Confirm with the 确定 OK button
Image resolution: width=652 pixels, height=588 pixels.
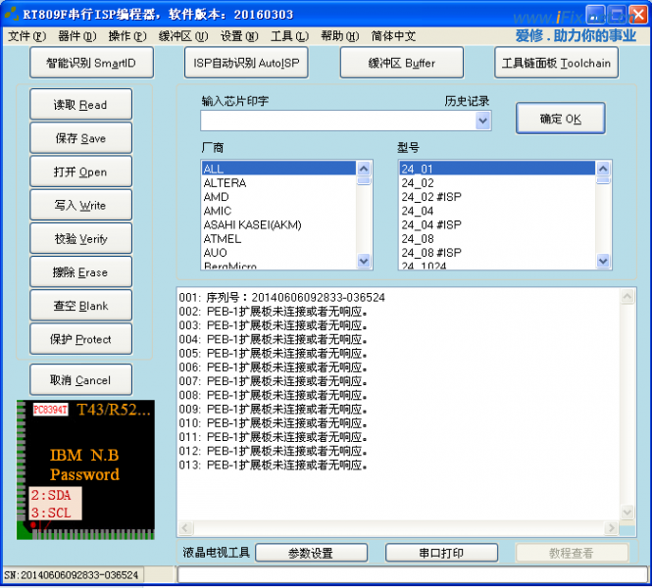point(561,119)
